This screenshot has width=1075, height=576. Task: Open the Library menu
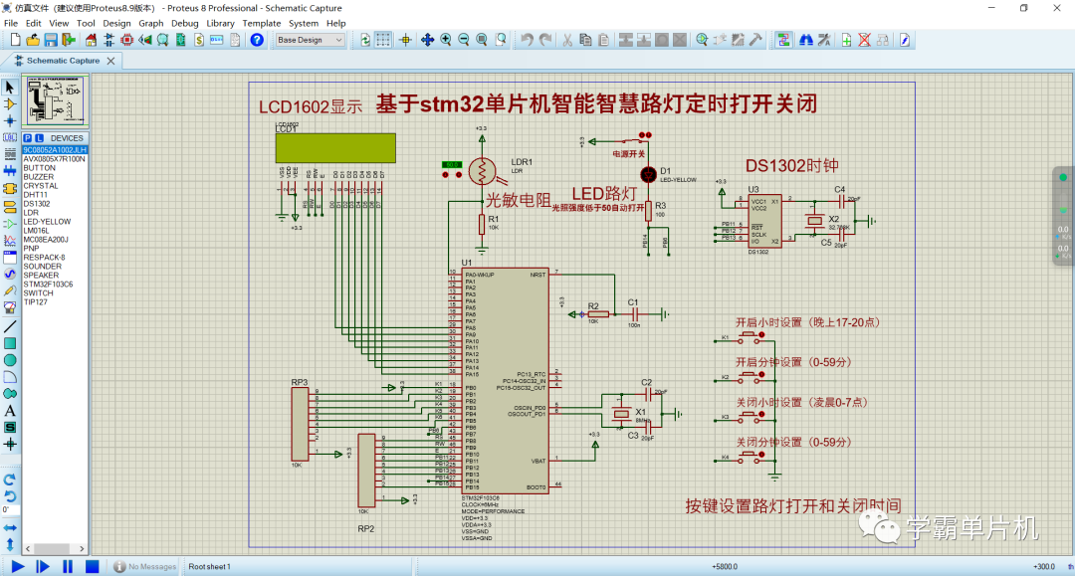point(220,23)
